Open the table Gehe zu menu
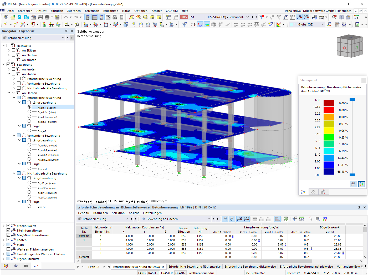The height and width of the screenshot is (276, 368). point(84,213)
